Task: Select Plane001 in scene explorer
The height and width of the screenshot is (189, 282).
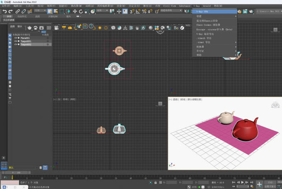Action: (x=25, y=38)
